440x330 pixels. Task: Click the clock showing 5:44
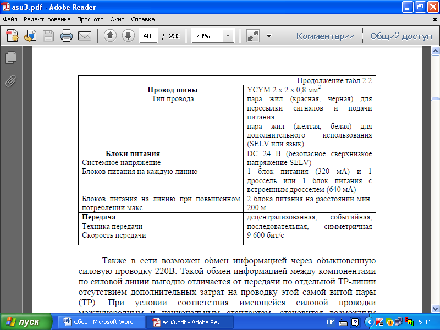tap(425, 322)
